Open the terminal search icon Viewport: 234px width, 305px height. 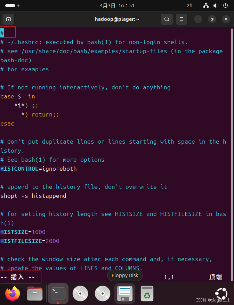tap(167, 19)
